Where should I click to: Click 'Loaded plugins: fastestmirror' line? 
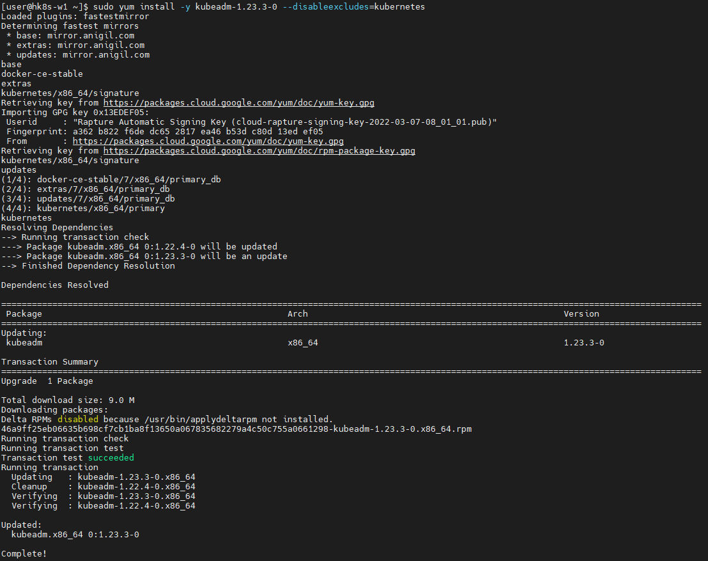75,16
